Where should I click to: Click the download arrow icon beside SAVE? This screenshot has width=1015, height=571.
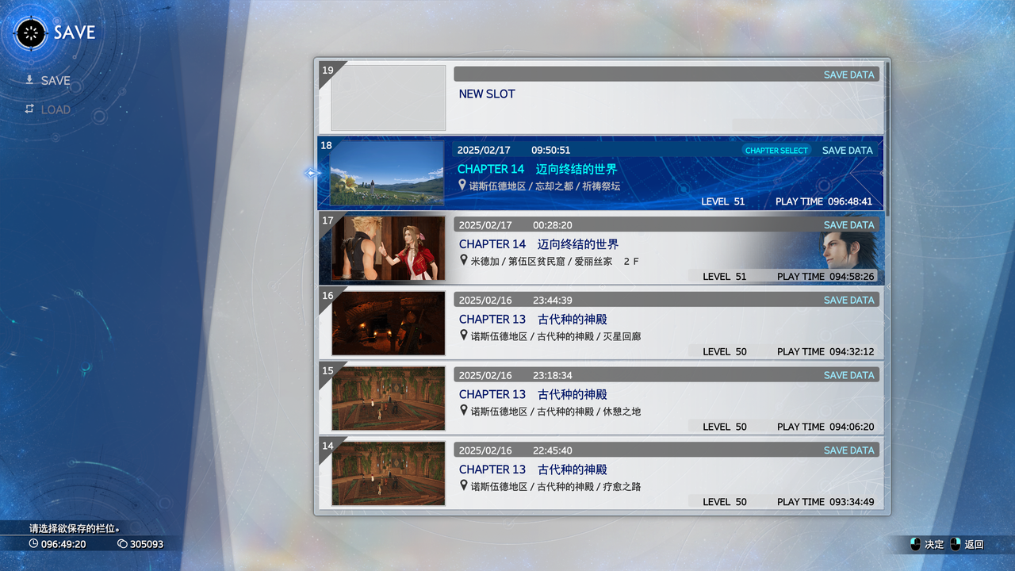[x=29, y=79]
